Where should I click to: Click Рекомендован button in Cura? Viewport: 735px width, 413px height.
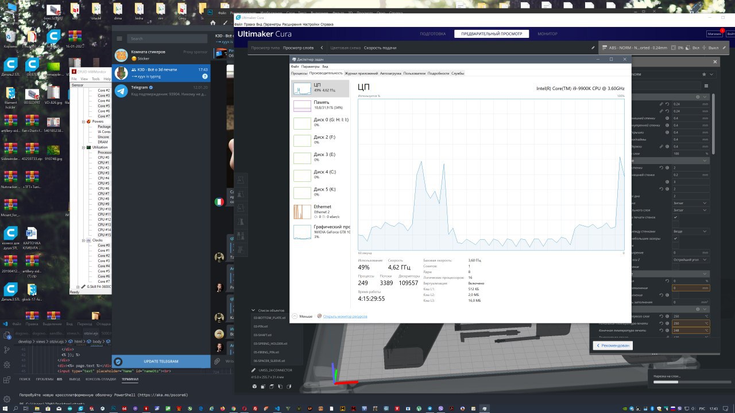[x=612, y=346]
